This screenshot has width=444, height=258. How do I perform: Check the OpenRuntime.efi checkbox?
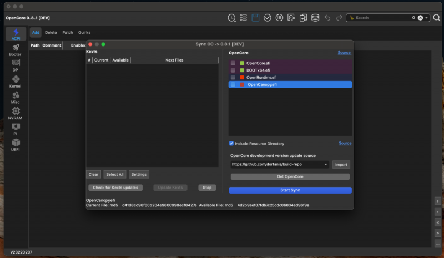click(x=233, y=77)
